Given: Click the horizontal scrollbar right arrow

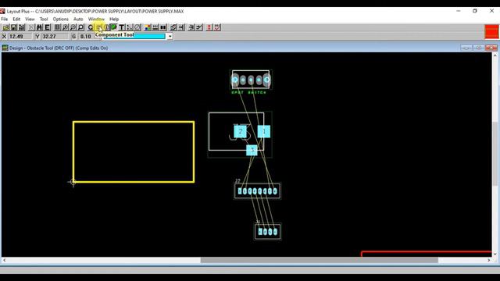Looking at the screenshot, I should 489,260.
